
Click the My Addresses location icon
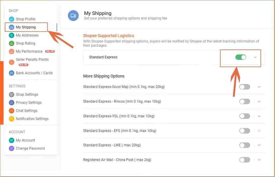[x=12, y=35]
